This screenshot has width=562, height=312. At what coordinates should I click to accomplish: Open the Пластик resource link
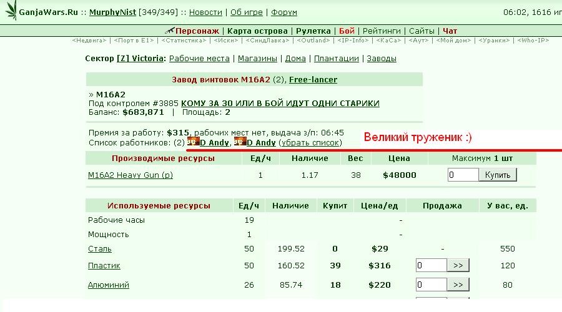click(104, 266)
